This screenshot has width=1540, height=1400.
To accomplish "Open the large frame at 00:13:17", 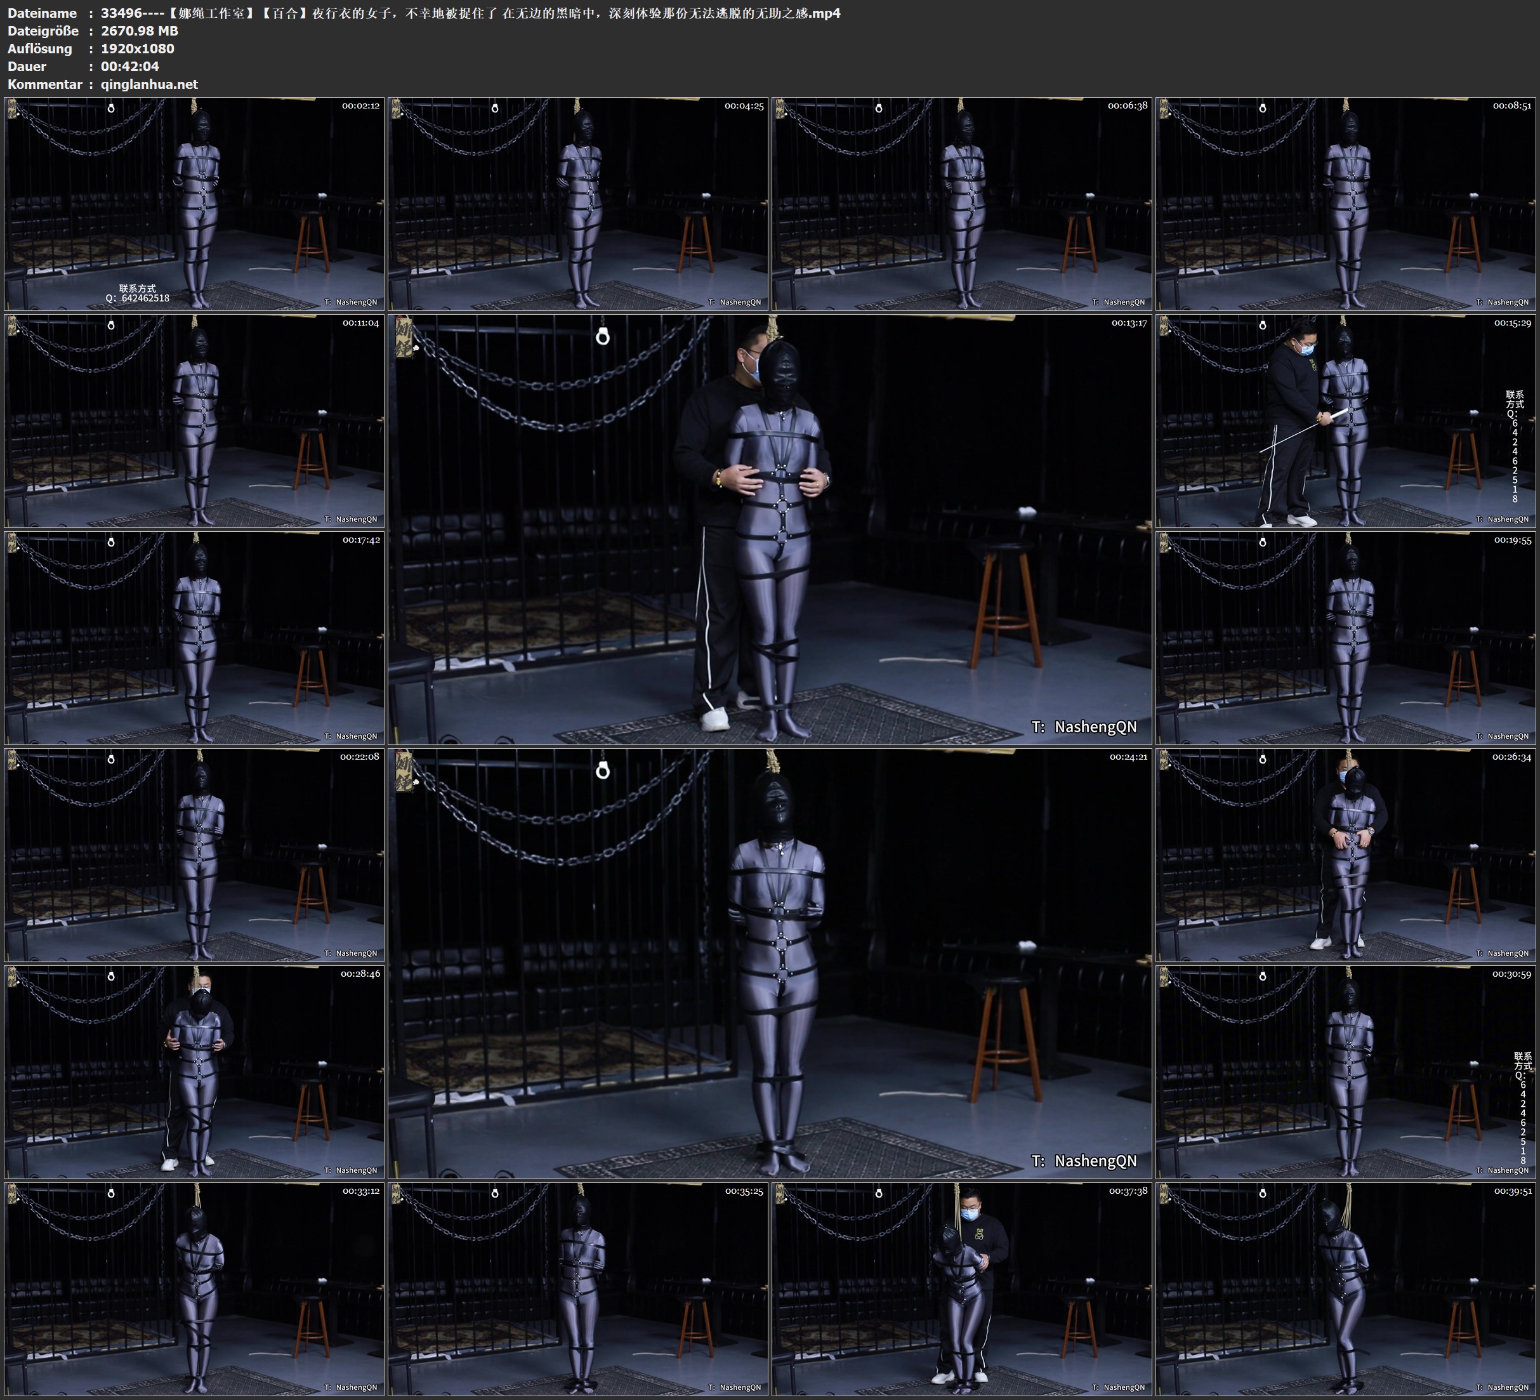I will 769,529.
